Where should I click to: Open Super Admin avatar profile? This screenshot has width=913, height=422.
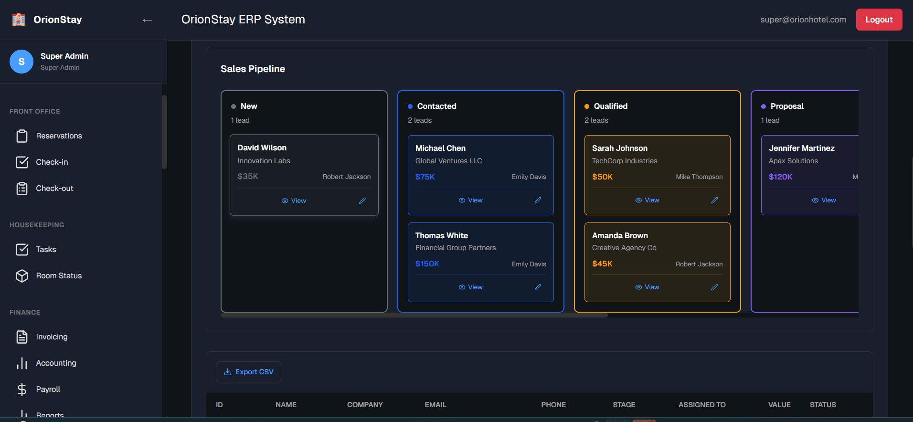(x=21, y=62)
